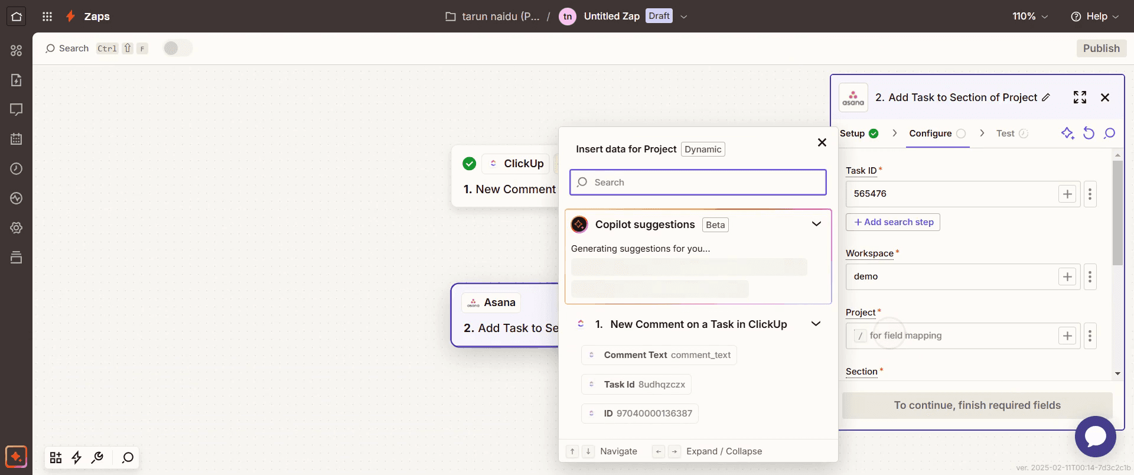Click the scrollbar down arrow in panel
The height and width of the screenshot is (475, 1134).
pyautogui.click(x=1117, y=373)
